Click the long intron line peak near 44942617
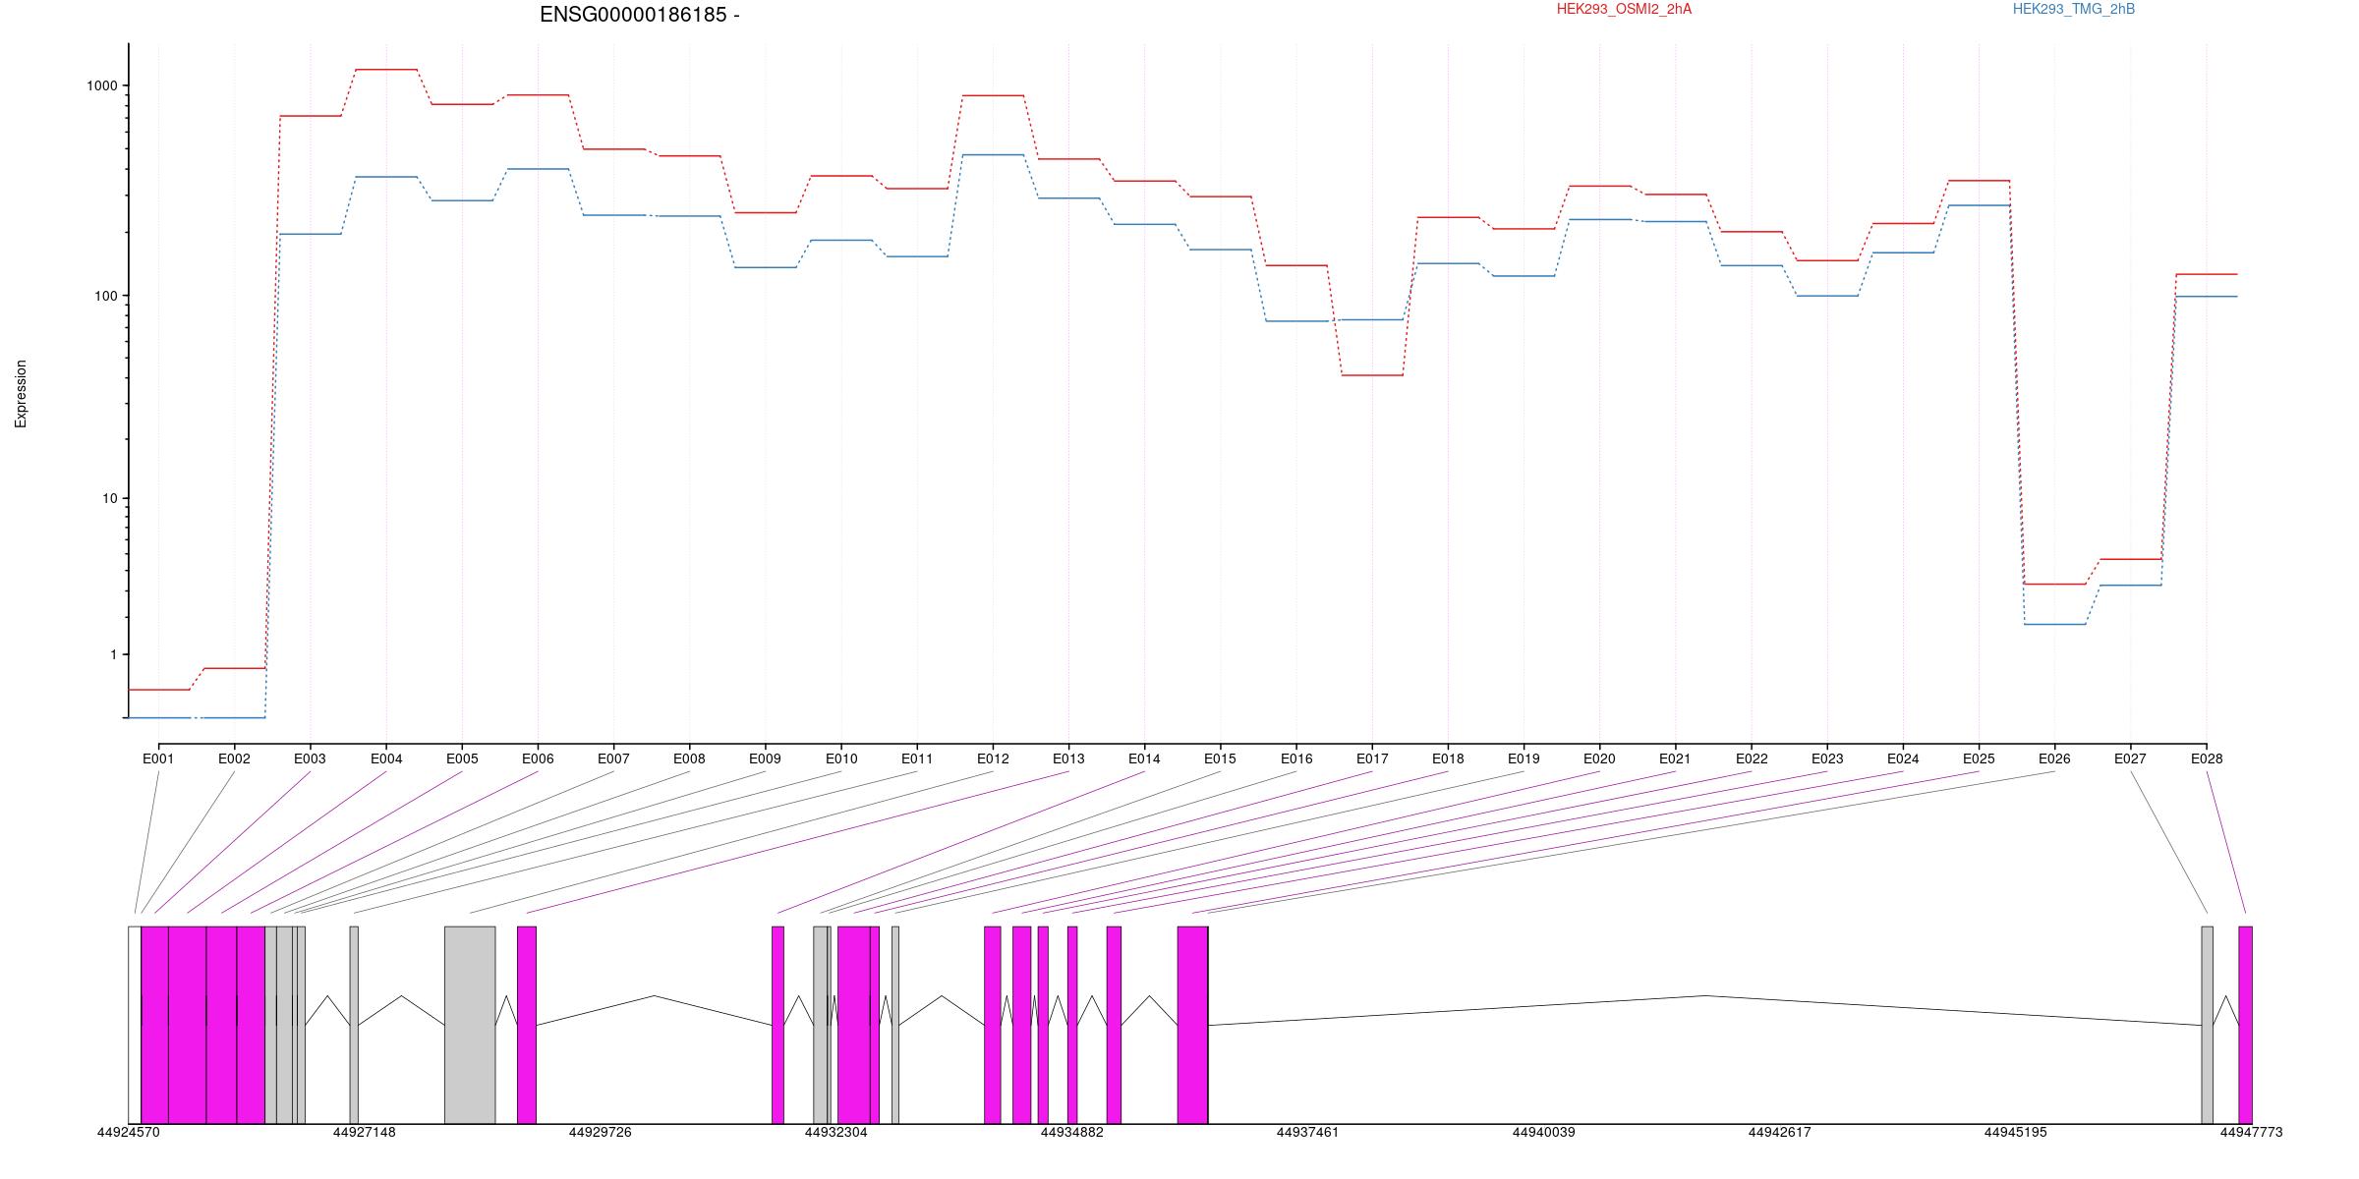This screenshot has width=2359, height=1179. (x=1705, y=995)
